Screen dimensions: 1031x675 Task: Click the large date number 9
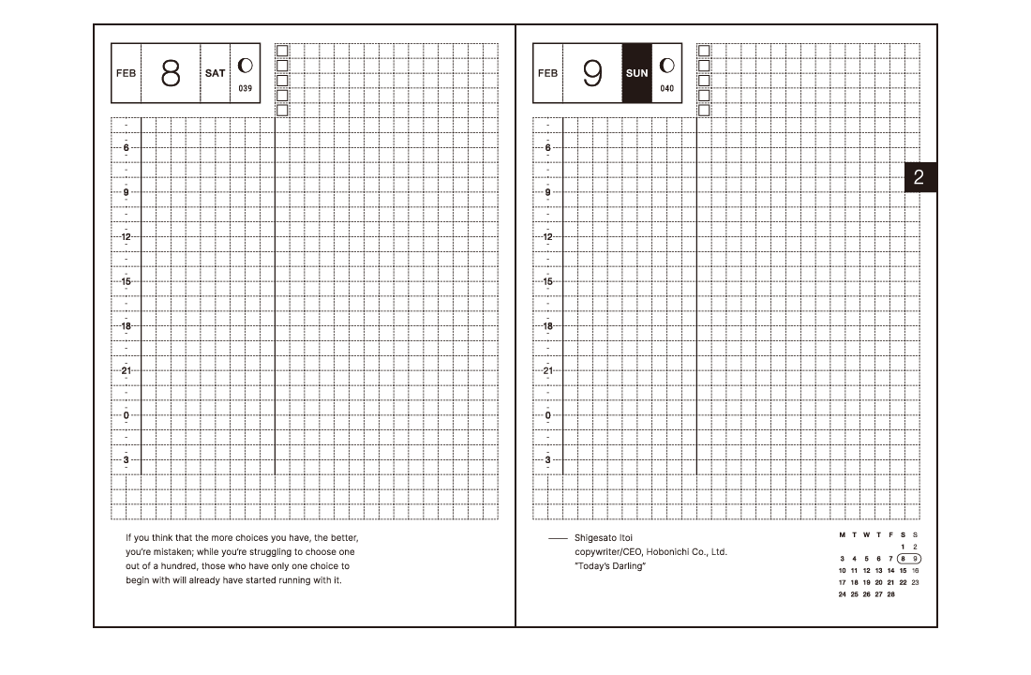coord(592,73)
